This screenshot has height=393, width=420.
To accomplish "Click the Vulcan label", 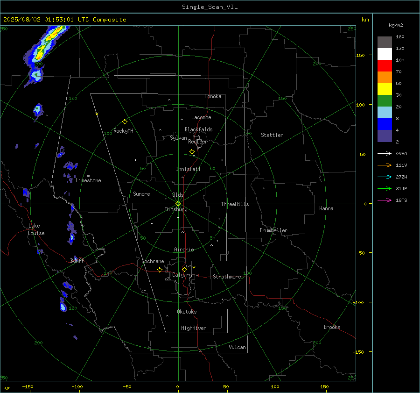I will (x=237, y=347).
